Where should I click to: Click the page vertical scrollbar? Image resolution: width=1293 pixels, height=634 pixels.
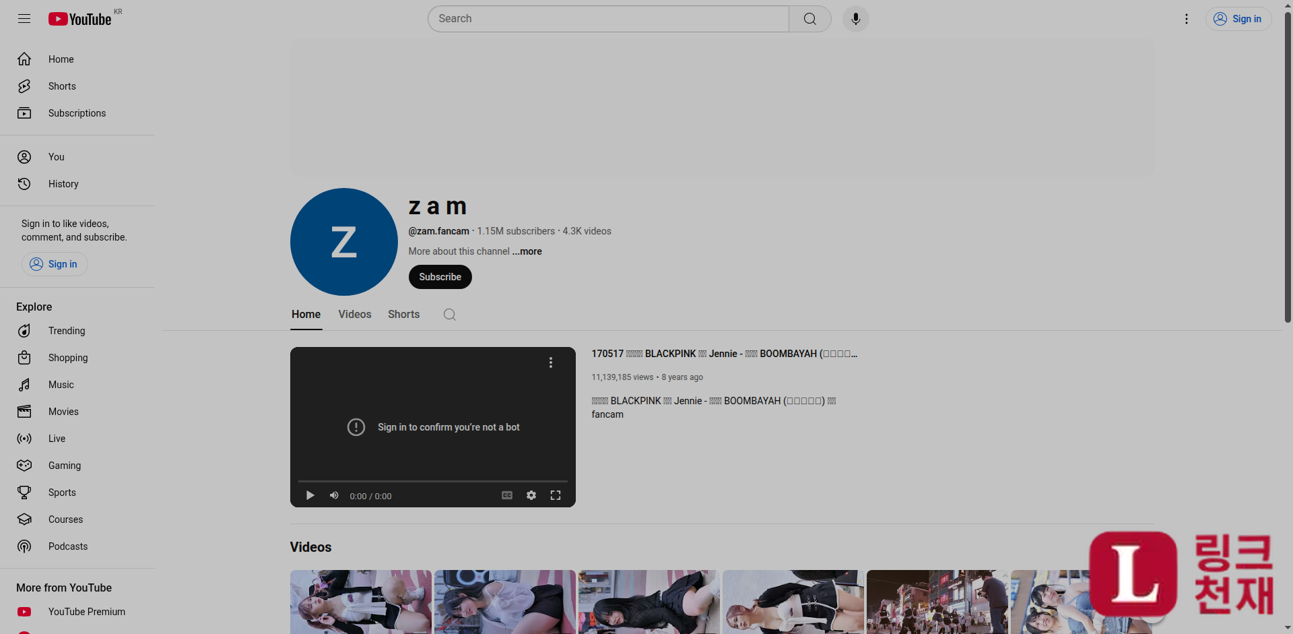1288,168
